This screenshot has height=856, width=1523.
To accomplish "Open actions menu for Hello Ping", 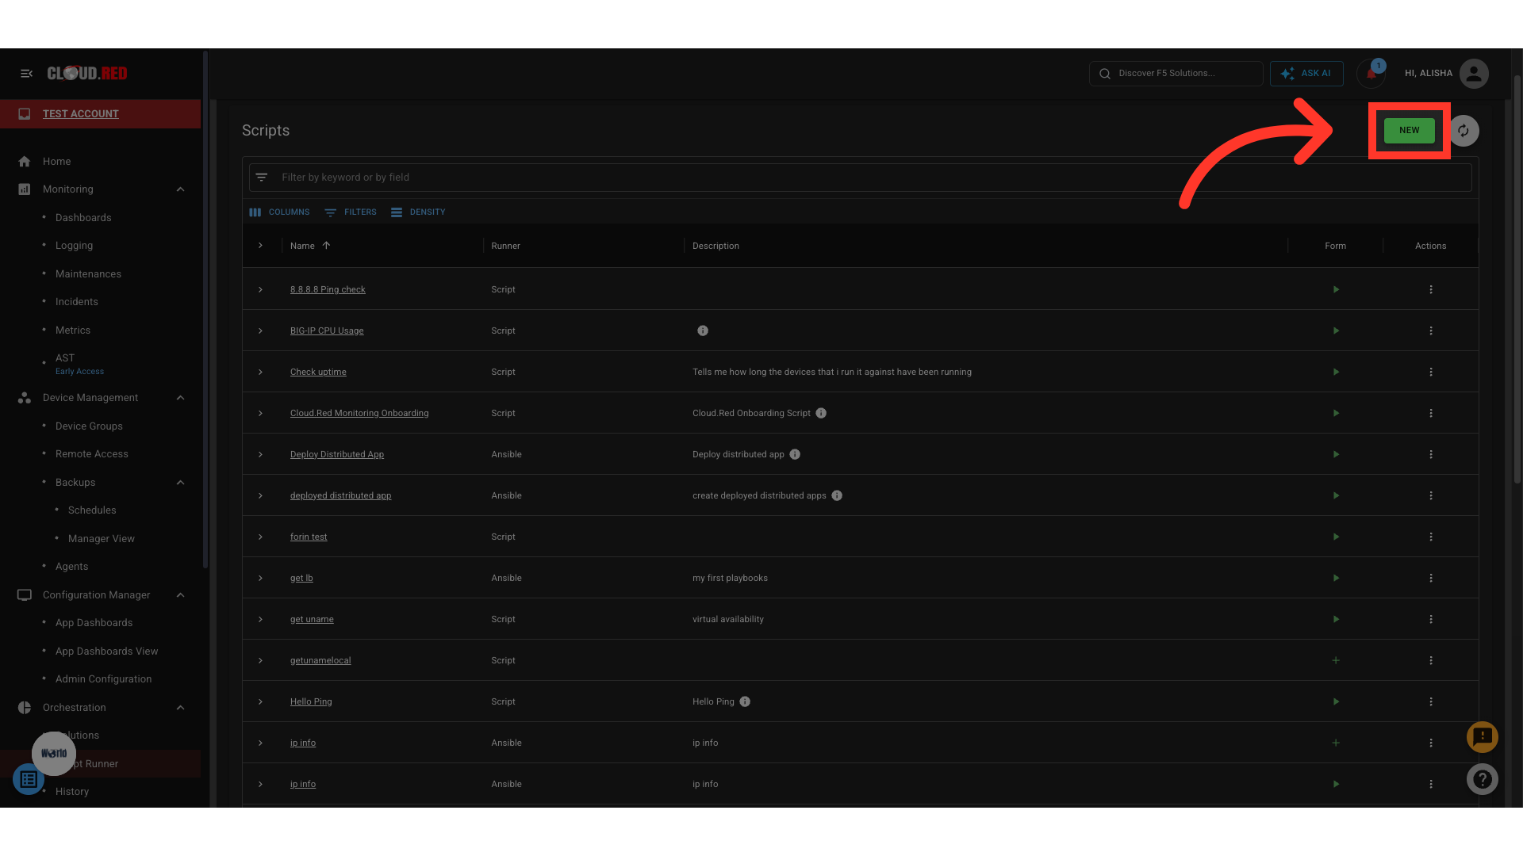I will point(1431,701).
